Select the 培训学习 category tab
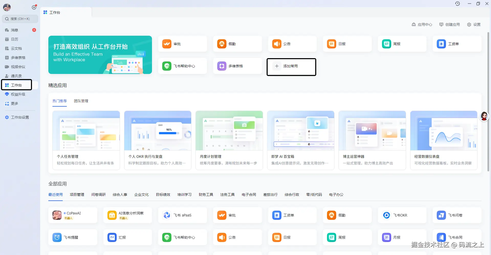This screenshot has width=491, height=255. click(184, 195)
